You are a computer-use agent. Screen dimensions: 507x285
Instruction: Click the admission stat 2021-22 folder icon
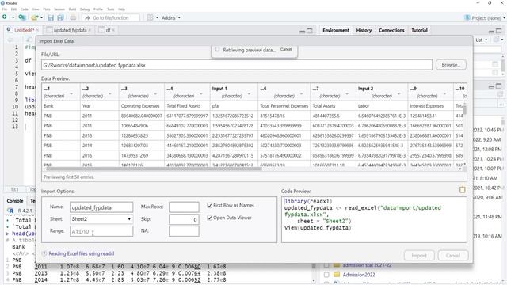(x=337, y=265)
